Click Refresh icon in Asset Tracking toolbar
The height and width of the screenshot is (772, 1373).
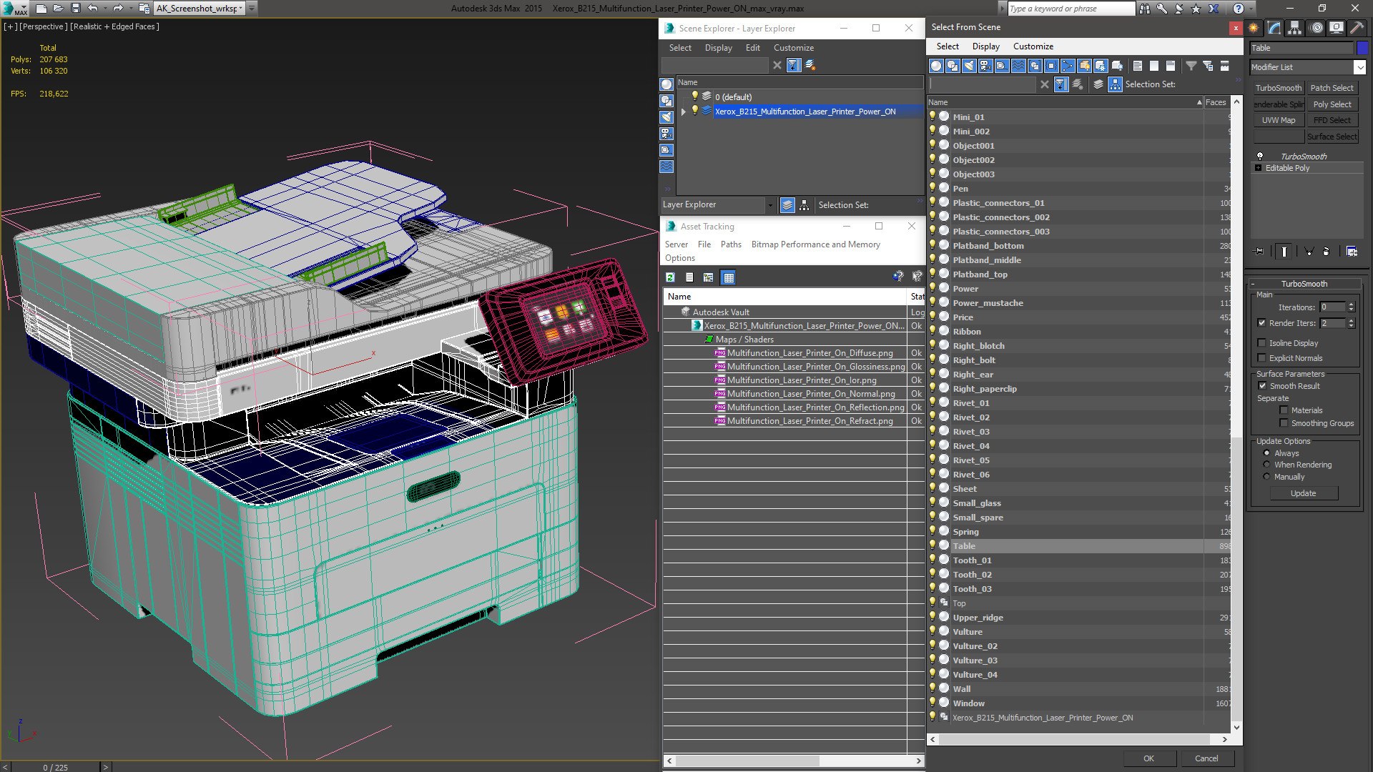pos(670,277)
